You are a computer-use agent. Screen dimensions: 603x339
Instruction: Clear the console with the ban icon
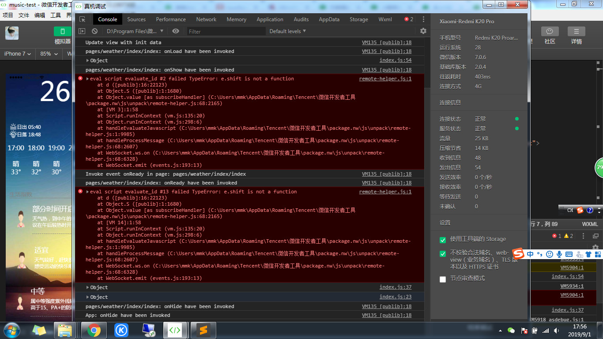[x=94, y=31]
